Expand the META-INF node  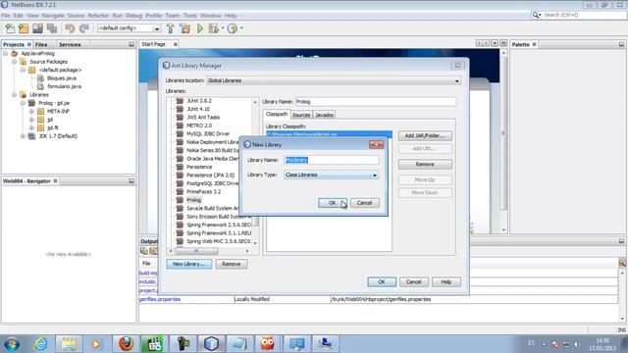(31, 111)
